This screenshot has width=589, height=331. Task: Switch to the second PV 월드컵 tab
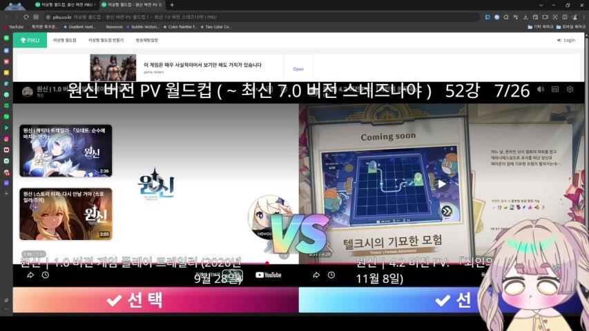[131, 5]
